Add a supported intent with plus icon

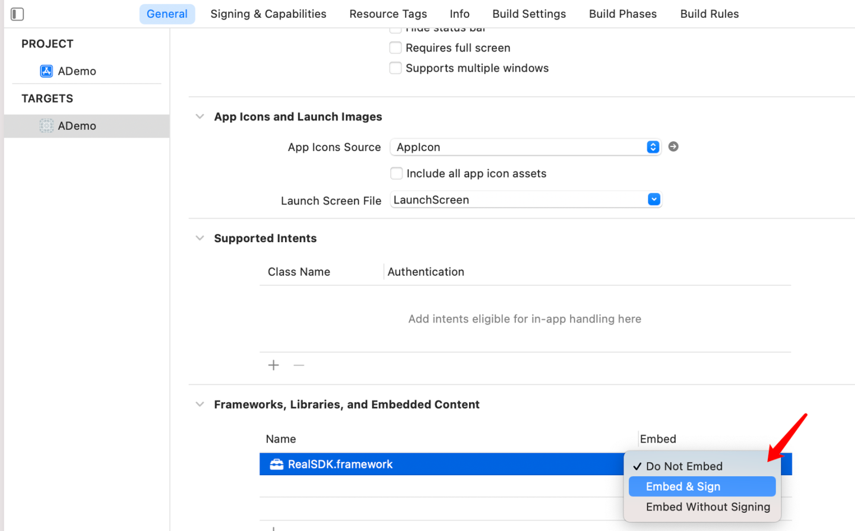click(273, 365)
